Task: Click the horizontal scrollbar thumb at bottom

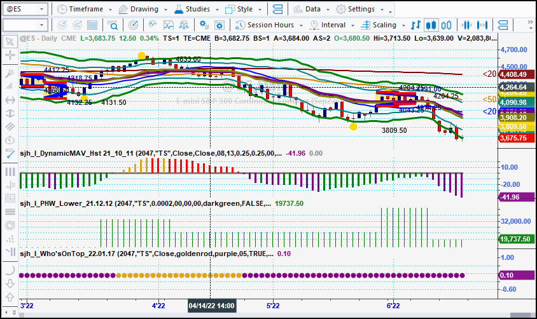Action: 520,315
